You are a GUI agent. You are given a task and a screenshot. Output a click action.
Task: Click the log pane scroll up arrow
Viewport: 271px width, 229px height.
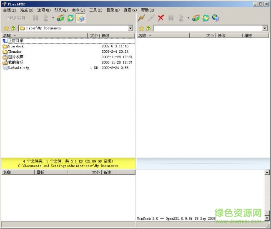(267, 172)
